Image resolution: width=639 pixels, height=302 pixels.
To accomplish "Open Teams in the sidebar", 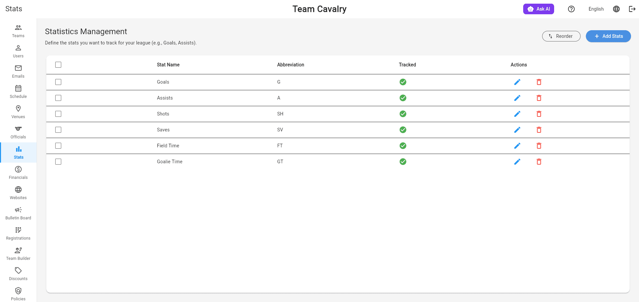I will click(18, 31).
